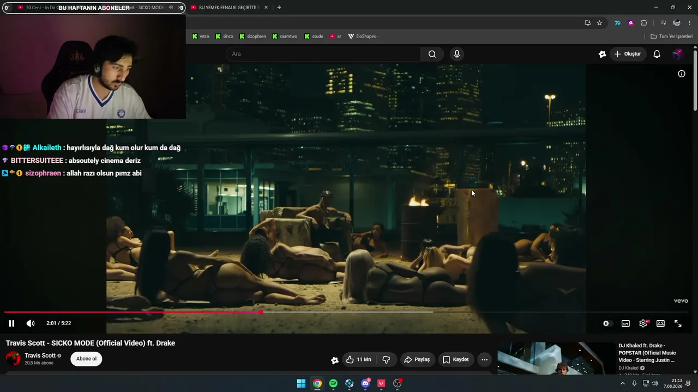The width and height of the screenshot is (698, 392).
Task: Open Windows Start menu
Action: (x=301, y=383)
